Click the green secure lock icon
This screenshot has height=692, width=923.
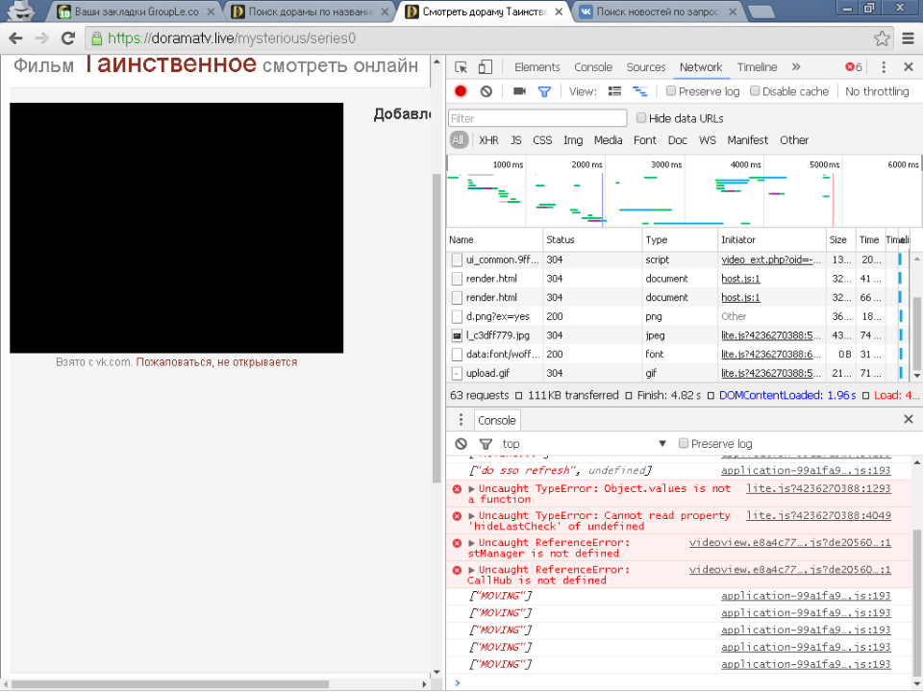point(96,38)
